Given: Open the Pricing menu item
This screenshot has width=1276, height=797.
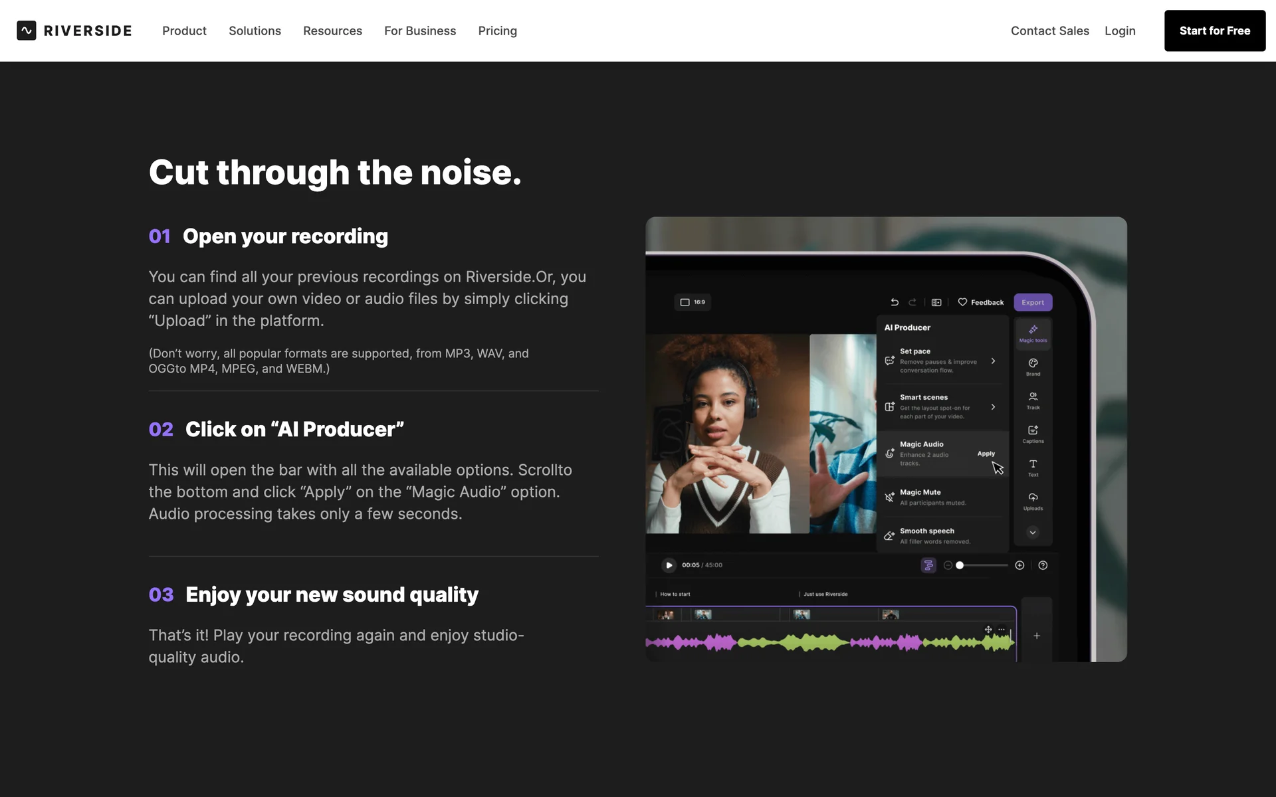Looking at the screenshot, I should [x=497, y=31].
